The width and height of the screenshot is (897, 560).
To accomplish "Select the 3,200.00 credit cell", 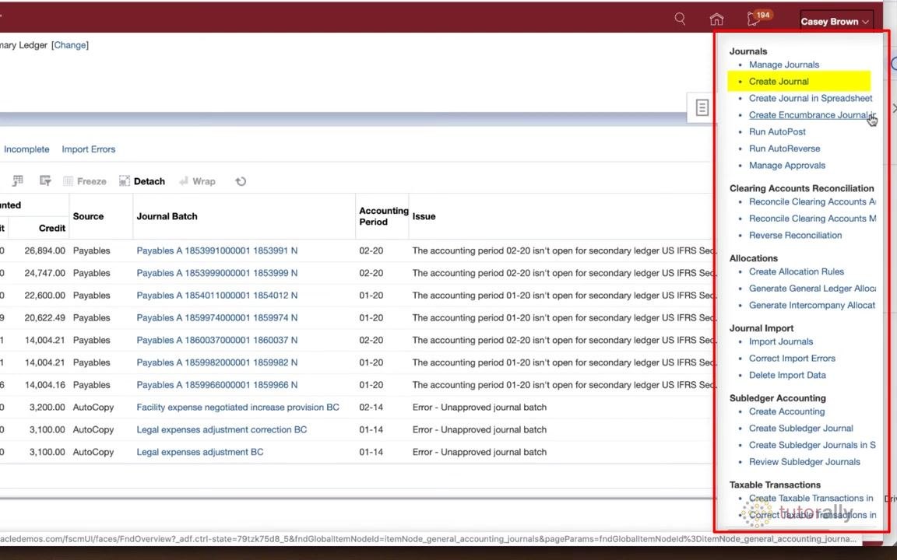I will [x=47, y=408].
